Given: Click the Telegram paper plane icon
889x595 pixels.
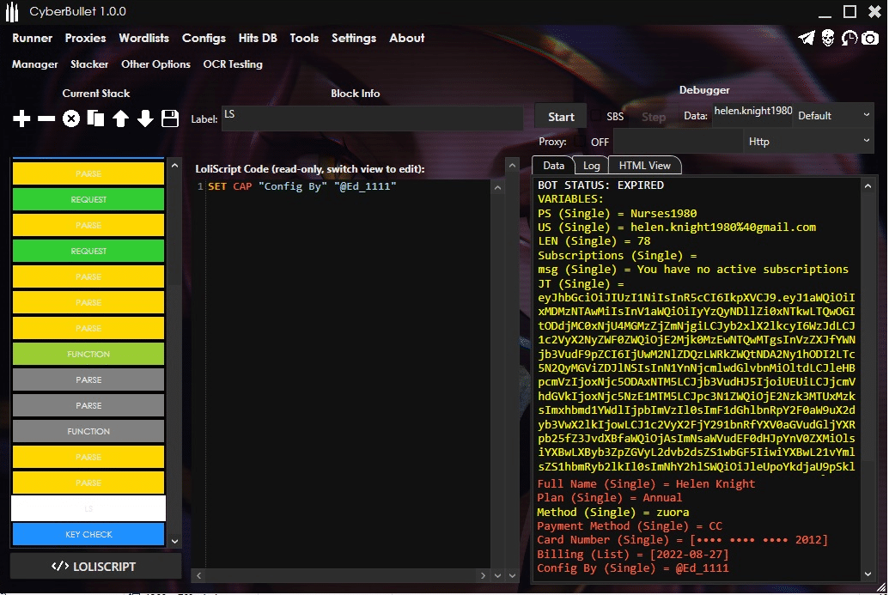Looking at the screenshot, I should coord(806,38).
